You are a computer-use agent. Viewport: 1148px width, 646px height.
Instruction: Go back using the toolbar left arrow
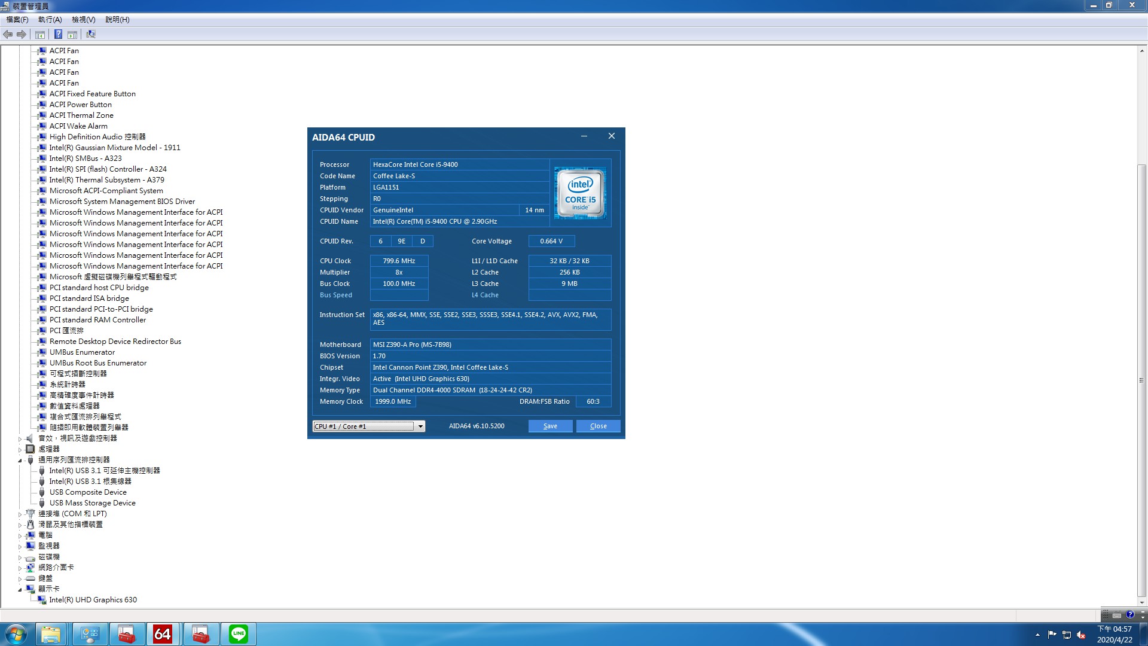point(8,34)
